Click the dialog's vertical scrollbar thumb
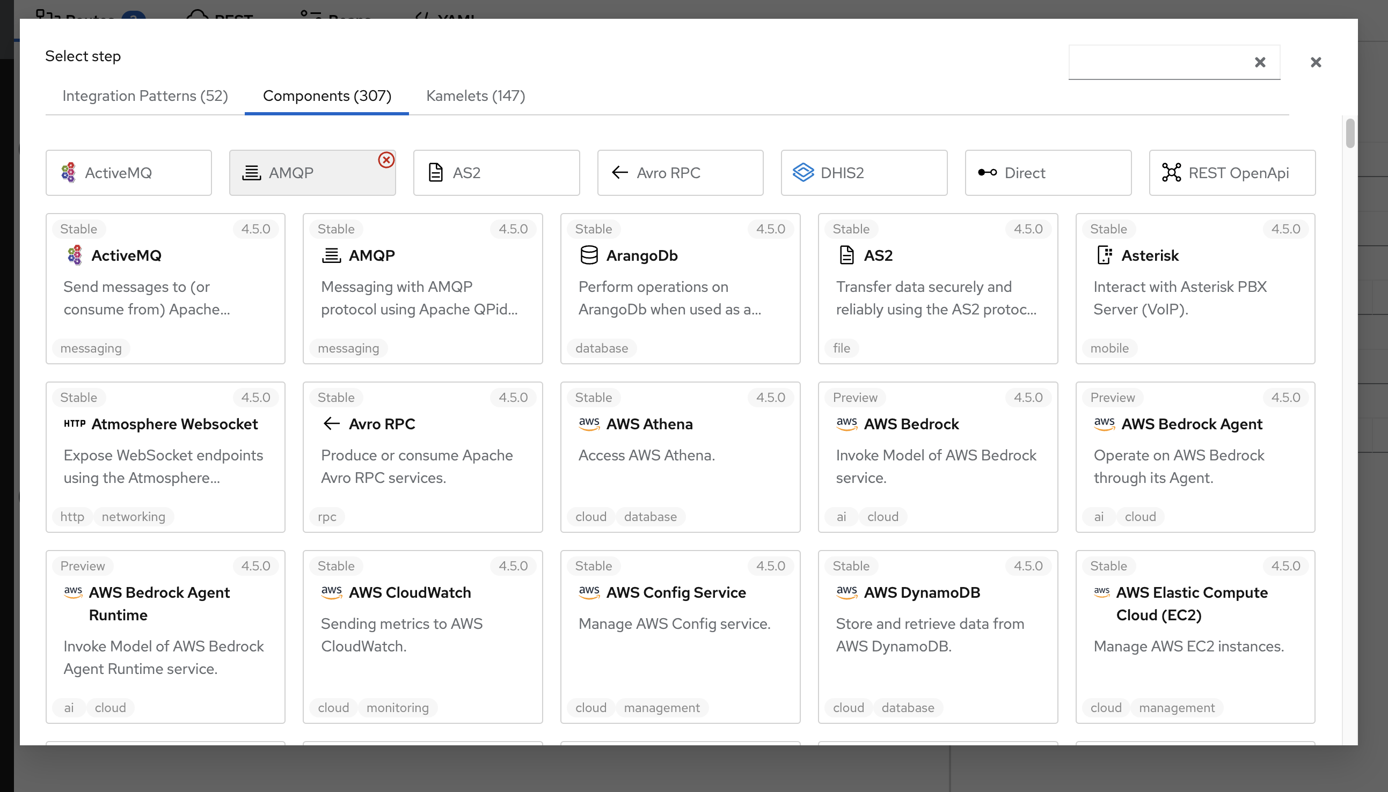 [1349, 133]
